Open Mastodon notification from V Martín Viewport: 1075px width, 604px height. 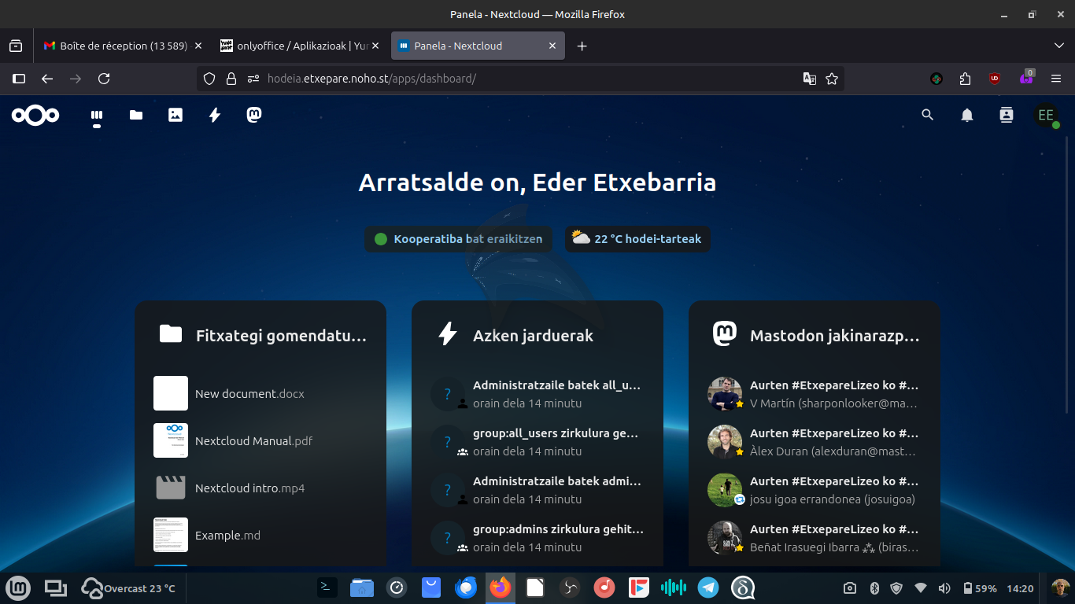tap(815, 394)
